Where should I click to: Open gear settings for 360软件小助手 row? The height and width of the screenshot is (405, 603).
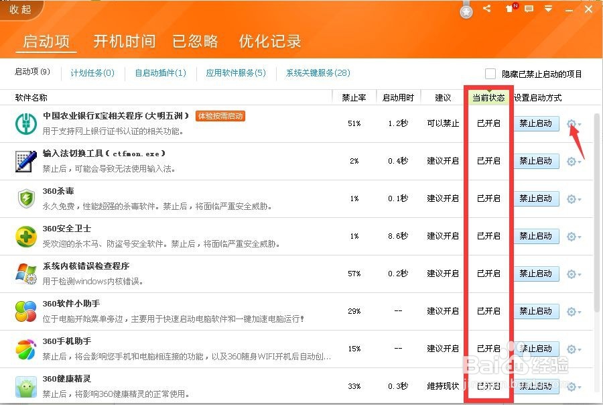click(574, 311)
